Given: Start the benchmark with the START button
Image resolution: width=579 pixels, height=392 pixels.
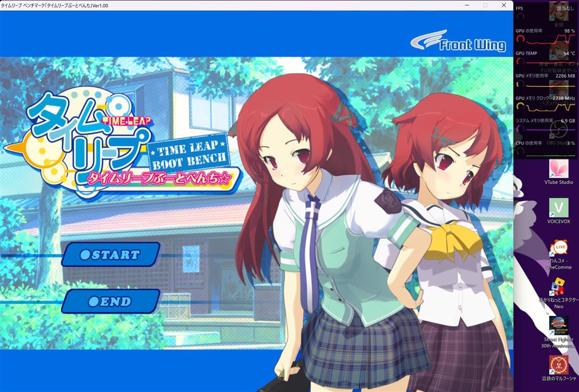Looking at the screenshot, I should pyautogui.click(x=111, y=255).
